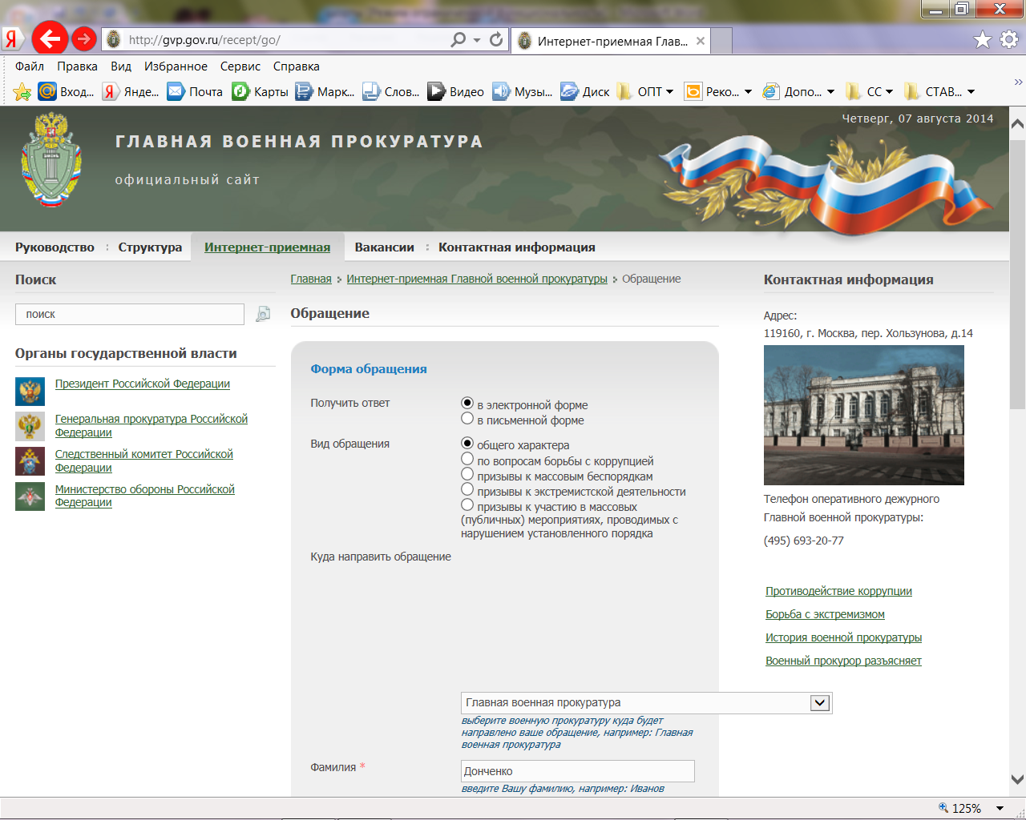Select обращение по вопросам борьбы с коррупцией
The width and height of the screenshot is (1026, 820).
[466, 458]
